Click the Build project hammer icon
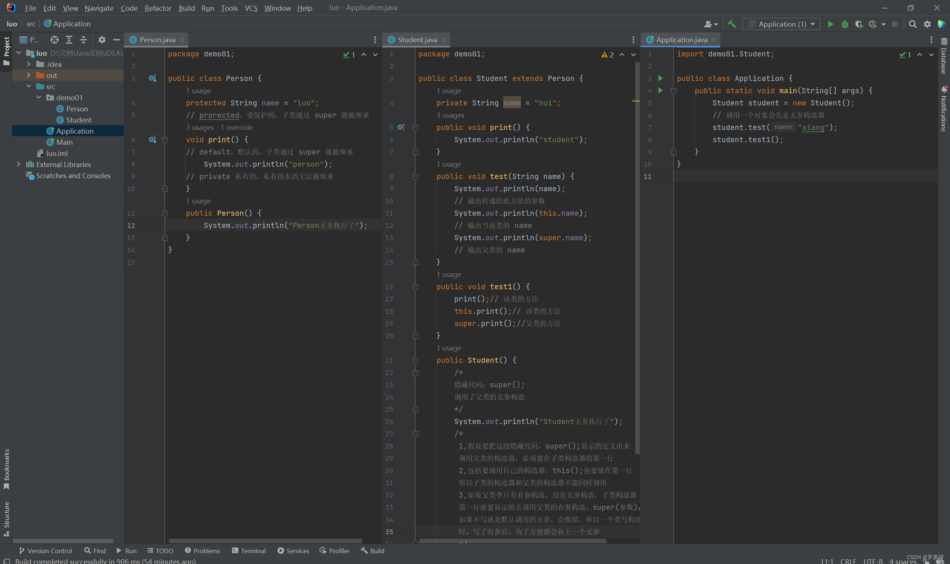This screenshot has width=950, height=564. tap(731, 24)
